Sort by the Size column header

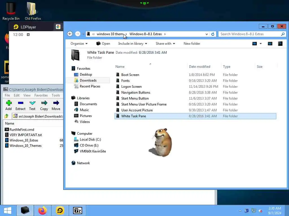click(x=260, y=66)
